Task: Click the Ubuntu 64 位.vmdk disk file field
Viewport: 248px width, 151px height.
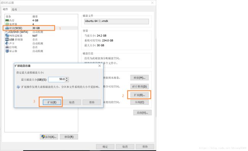Action: pos(116,21)
